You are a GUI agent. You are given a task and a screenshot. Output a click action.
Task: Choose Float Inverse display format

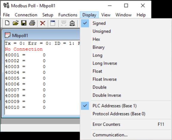point(126,79)
